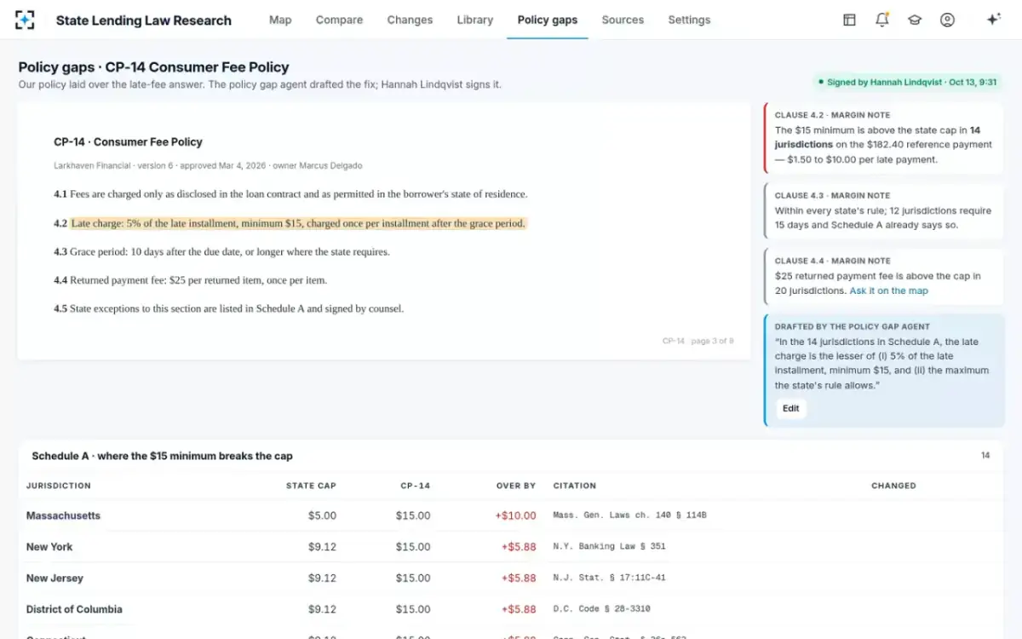The image size is (1022, 639).
Task: Click the $5.00 state cap for Massachusetts
Action: 322,515
